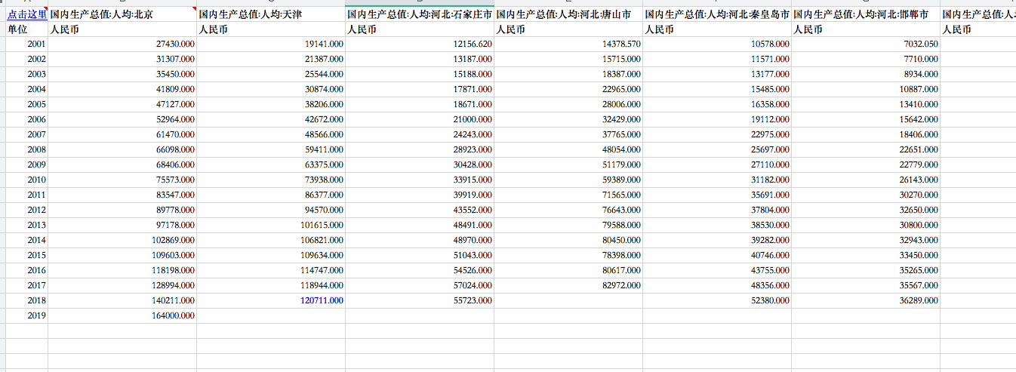Select 人民币 unit cell under 唐山市 column

568,29
